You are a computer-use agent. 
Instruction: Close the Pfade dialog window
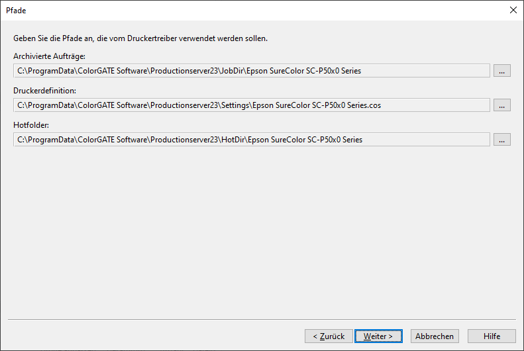(513, 11)
